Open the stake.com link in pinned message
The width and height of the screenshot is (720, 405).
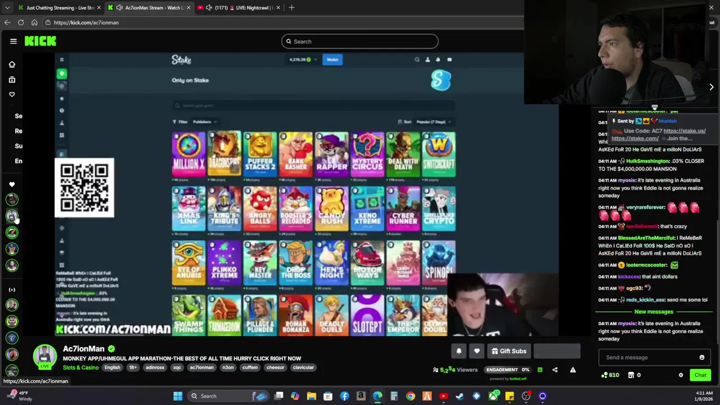click(x=635, y=138)
